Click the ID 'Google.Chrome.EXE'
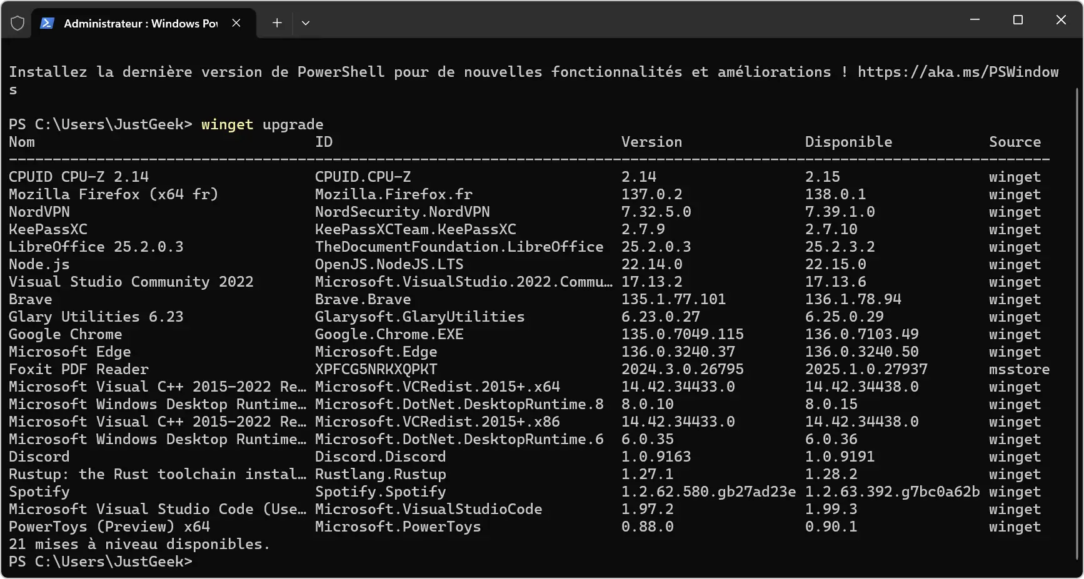 [389, 334]
